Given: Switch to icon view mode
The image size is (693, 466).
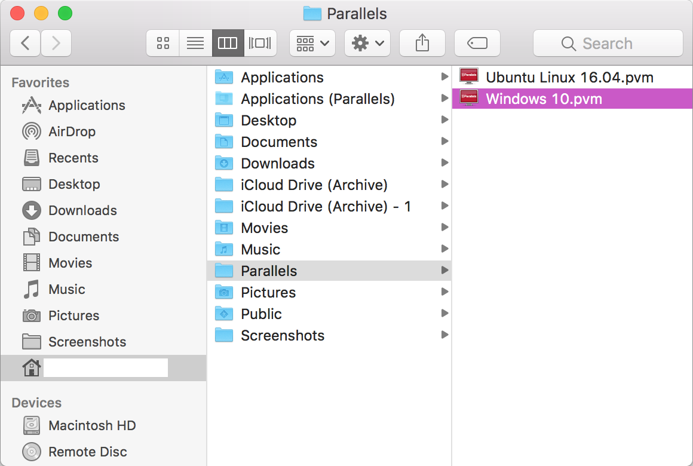Looking at the screenshot, I should pos(162,43).
